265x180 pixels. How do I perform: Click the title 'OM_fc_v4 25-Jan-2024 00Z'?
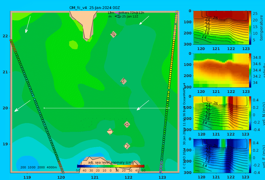(95, 8)
